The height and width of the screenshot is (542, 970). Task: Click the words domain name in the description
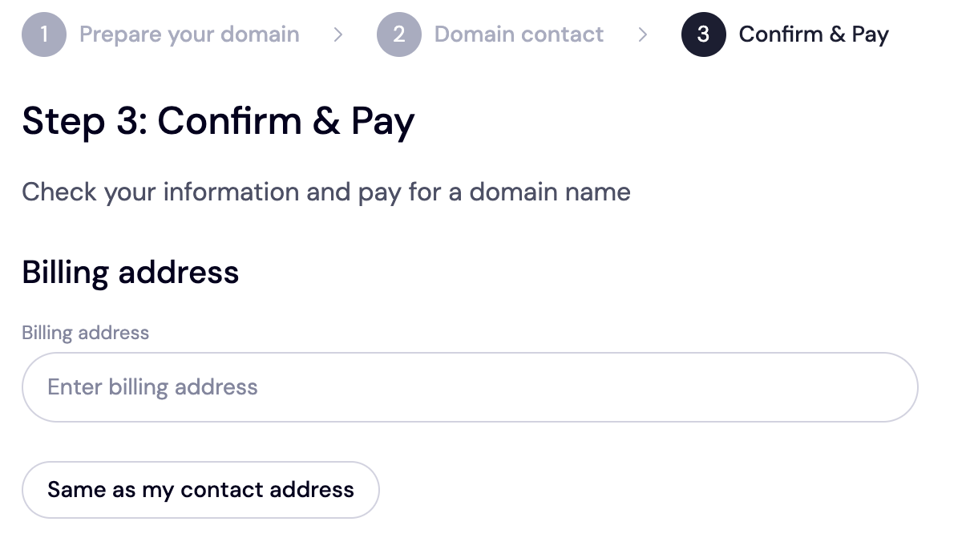550,192
